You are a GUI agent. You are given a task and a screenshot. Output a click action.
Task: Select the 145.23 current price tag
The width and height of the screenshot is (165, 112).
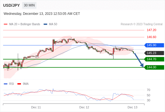coord(154,53)
